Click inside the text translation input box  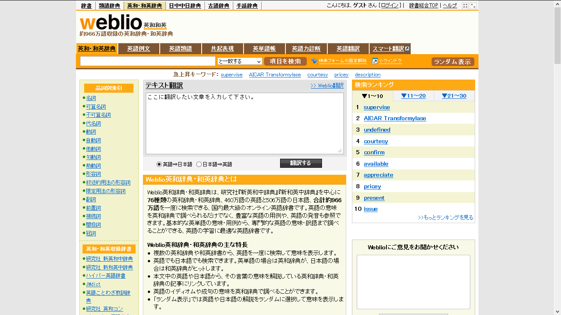(244, 123)
